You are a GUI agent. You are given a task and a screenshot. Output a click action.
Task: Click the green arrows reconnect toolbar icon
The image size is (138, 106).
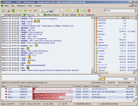(x=3, y=11)
